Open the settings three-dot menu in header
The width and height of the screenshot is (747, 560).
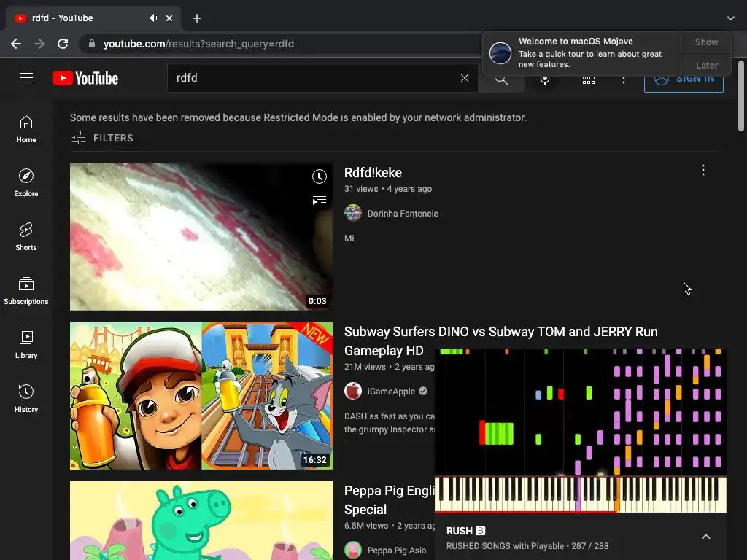coord(623,80)
